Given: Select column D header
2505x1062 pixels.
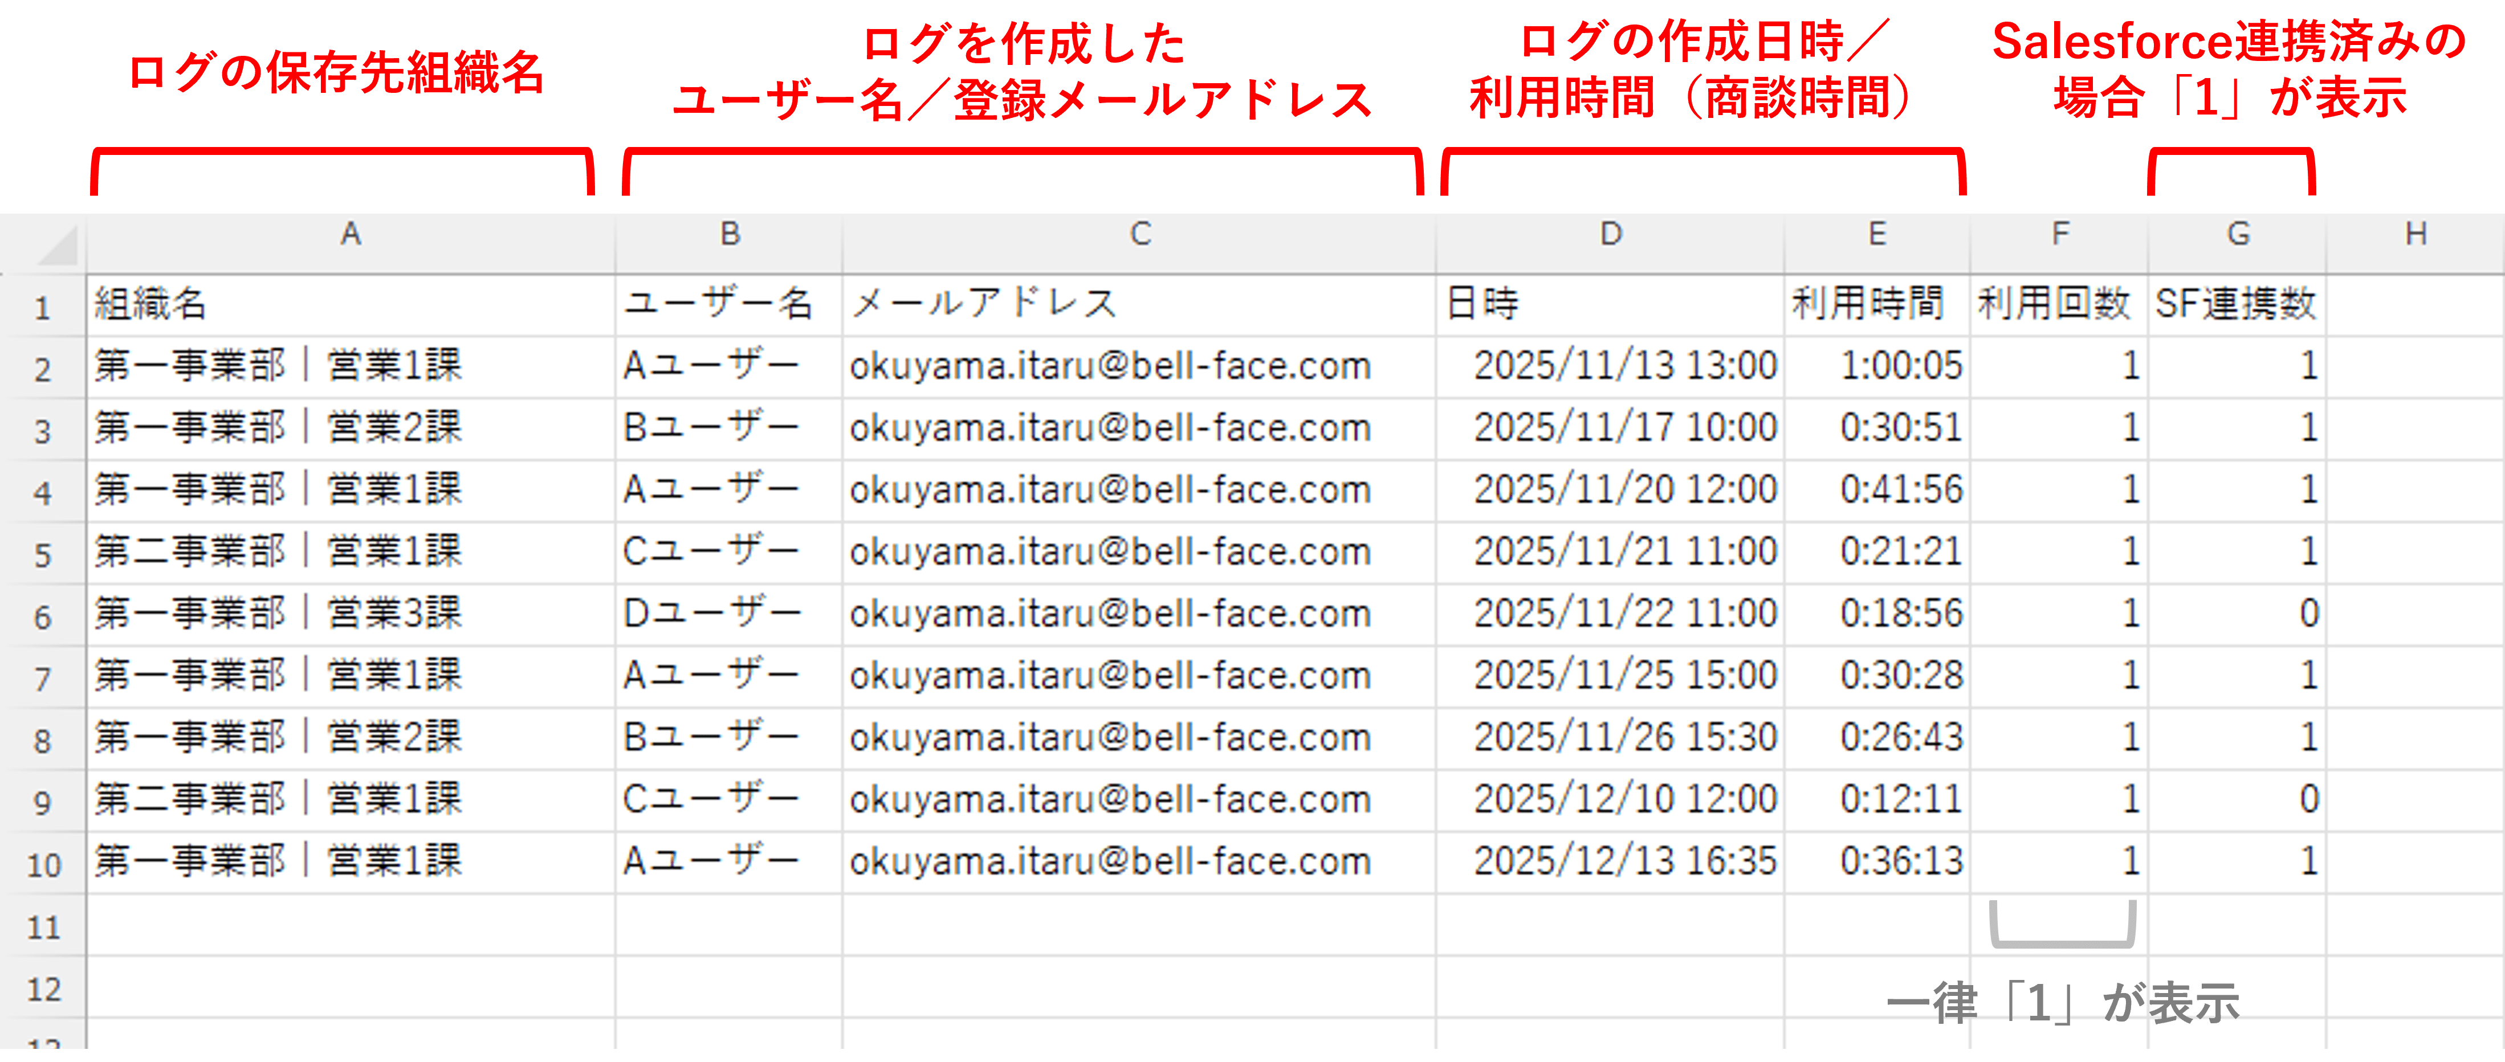Looking at the screenshot, I should click(1610, 234).
